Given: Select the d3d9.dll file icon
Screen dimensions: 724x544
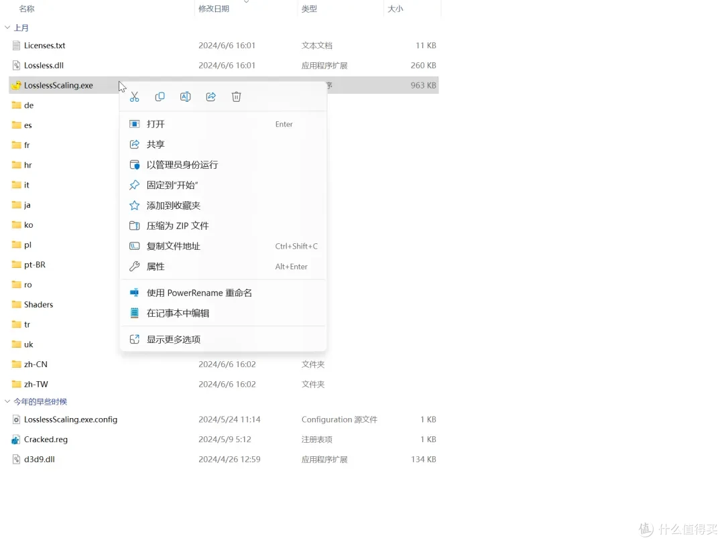Looking at the screenshot, I should (x=16, y=459).
